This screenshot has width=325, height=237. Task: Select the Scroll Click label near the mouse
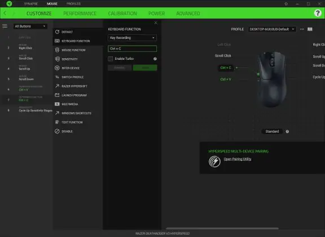pyautogui.click(x=223, y=55)
